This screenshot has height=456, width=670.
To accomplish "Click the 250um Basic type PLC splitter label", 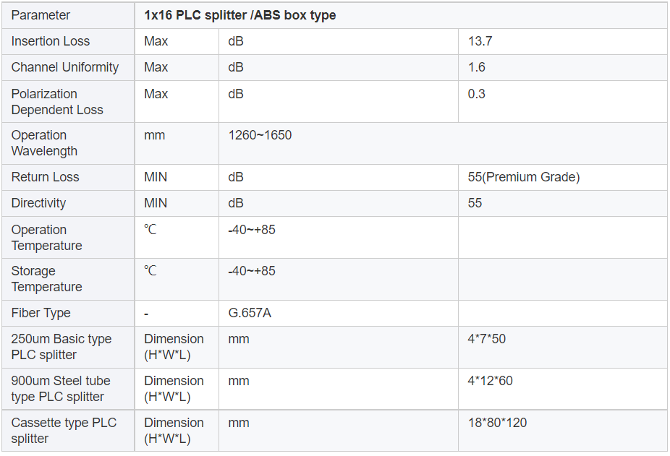I will point(61,347).
